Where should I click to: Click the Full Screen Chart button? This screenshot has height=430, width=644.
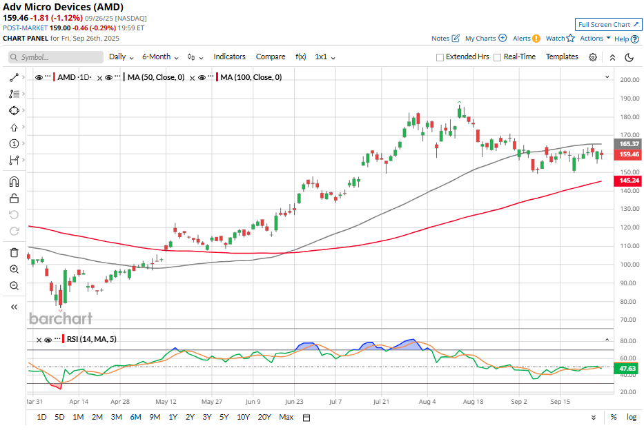point(608,24)
